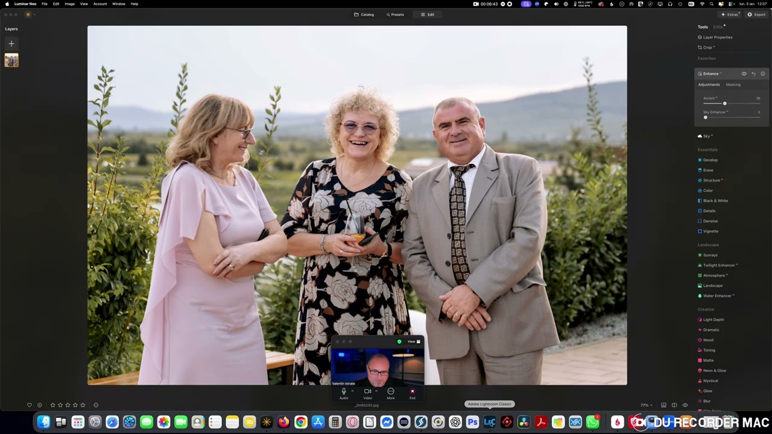Open Finder from the Dock
The image size is (772, 434).
(43, 423)
